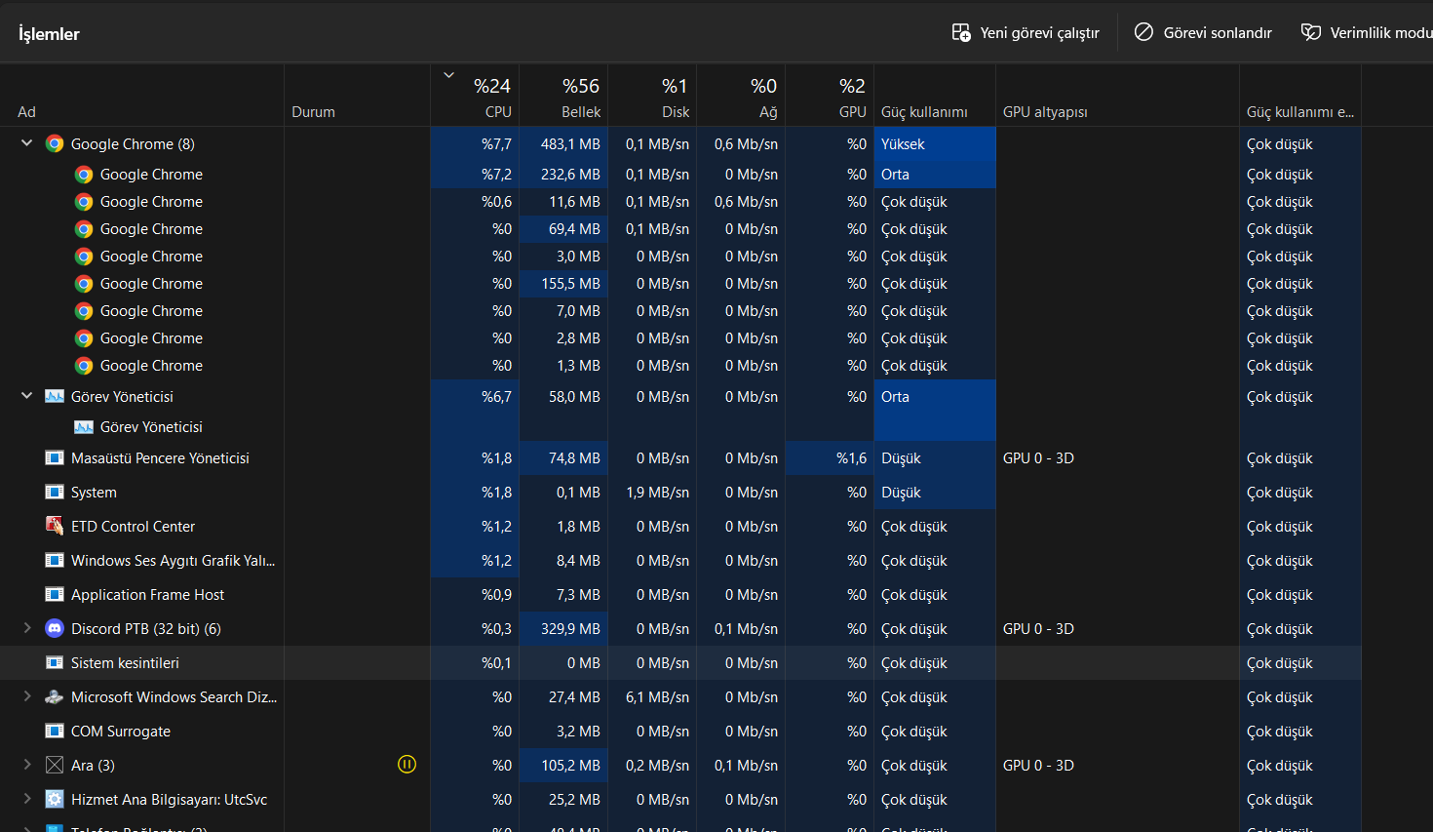1433x832 pixels.
Task: Click the %7,7 CPU cell
Action: (x=475, y=144)
